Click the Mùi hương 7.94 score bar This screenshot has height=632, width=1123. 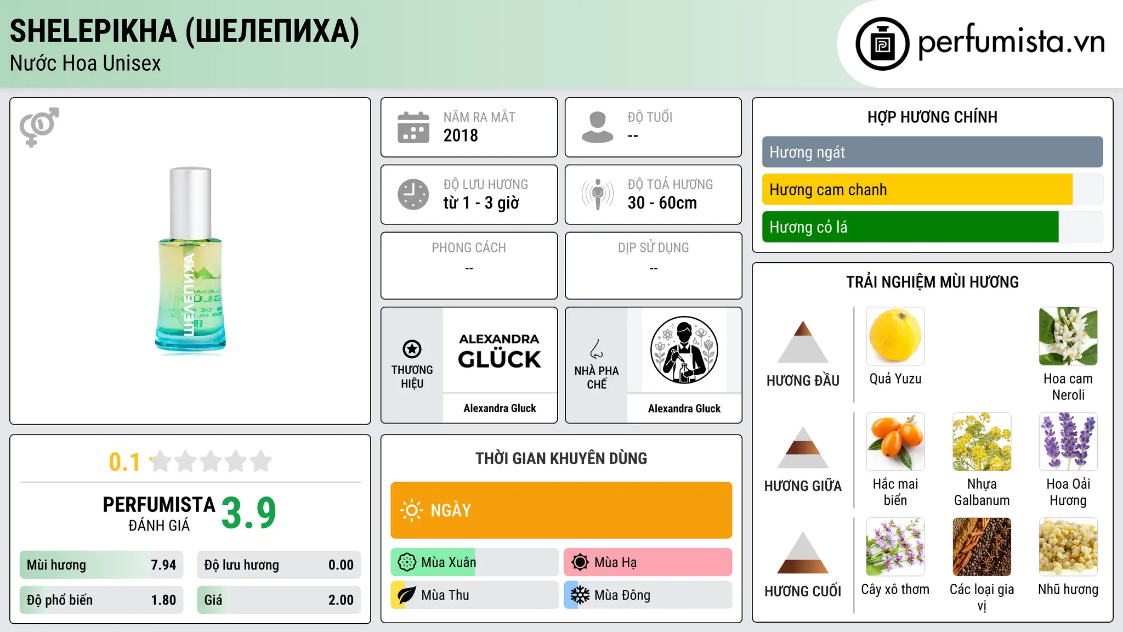point(101,565)
